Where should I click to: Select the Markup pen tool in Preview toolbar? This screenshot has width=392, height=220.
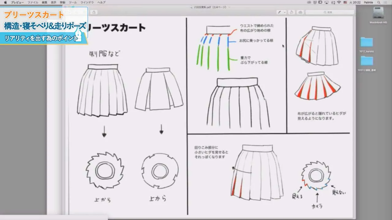click(280, 12)
